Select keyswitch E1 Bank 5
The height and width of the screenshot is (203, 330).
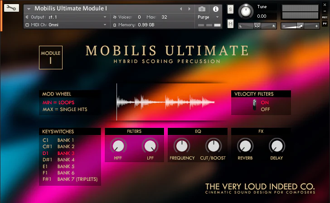58,166
